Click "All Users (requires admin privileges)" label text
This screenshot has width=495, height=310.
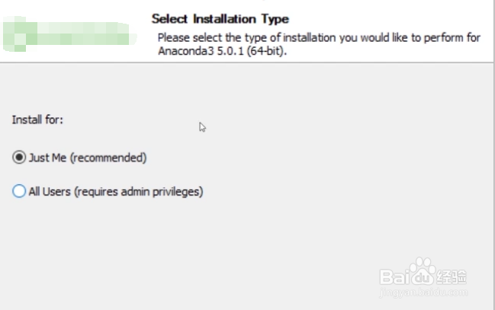point(115,192)
